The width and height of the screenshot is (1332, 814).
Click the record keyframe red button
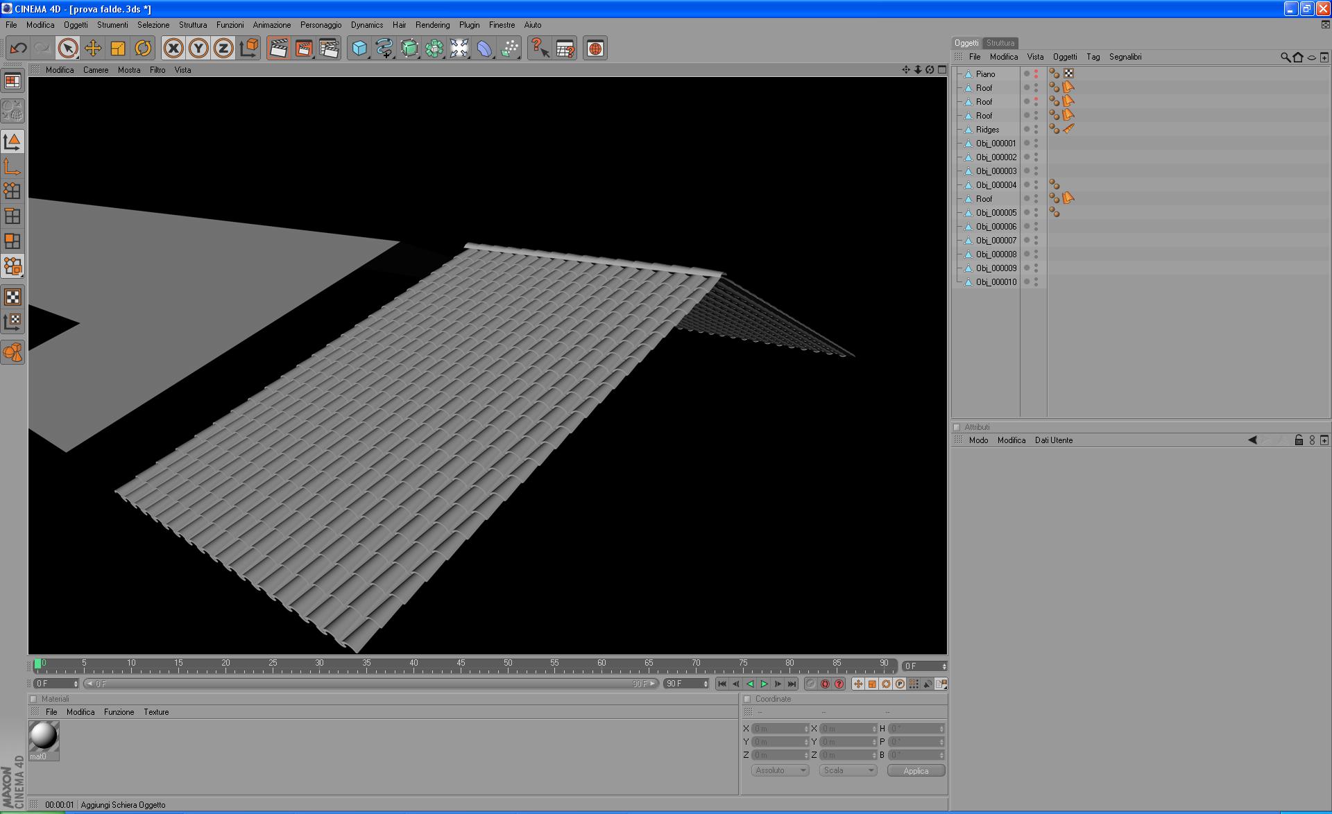pos(825,684)
